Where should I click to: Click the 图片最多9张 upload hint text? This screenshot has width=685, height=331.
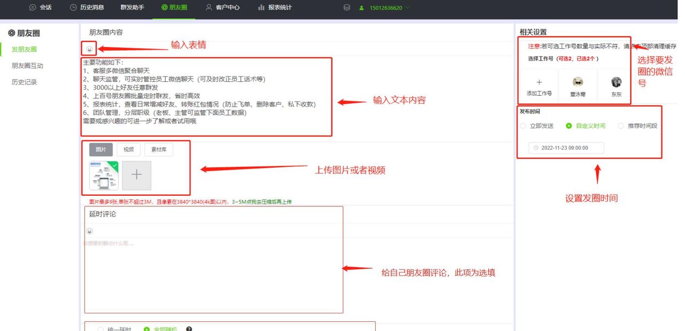click(x=190, y=202)
